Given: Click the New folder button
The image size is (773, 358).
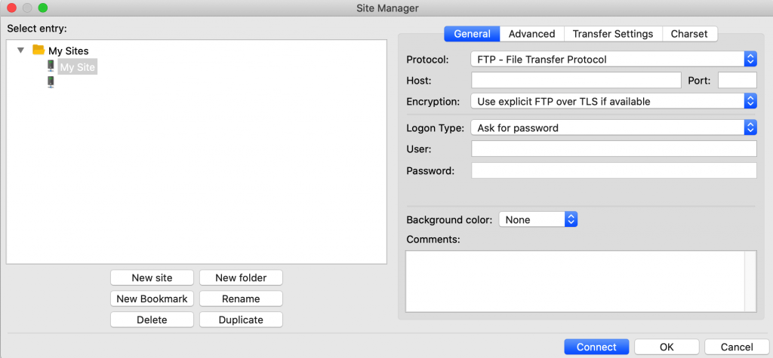Looking at the screenshot, I should pyautogui.click(x=241, y=277).
